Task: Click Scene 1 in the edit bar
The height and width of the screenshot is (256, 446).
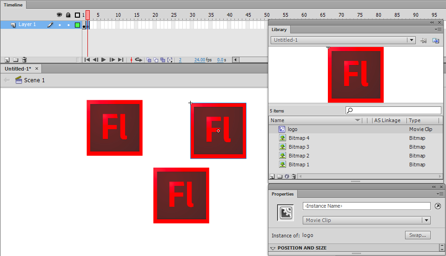Action: click(34, 80)
